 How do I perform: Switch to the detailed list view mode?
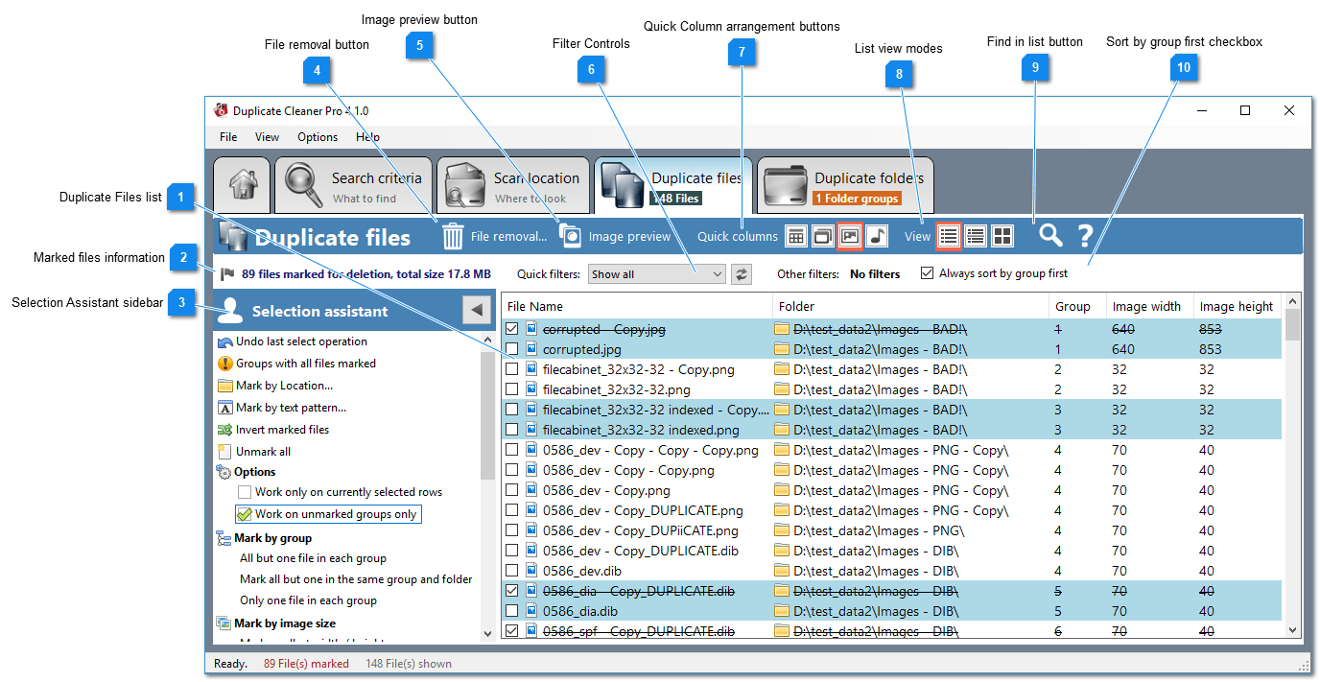(975, 236)
